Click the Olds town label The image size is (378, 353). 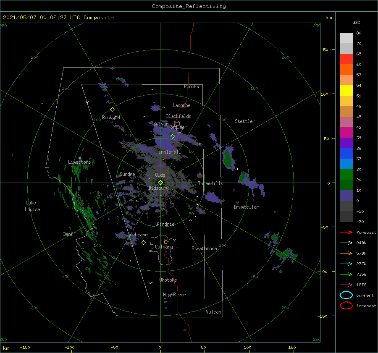(x=160, y=175)
